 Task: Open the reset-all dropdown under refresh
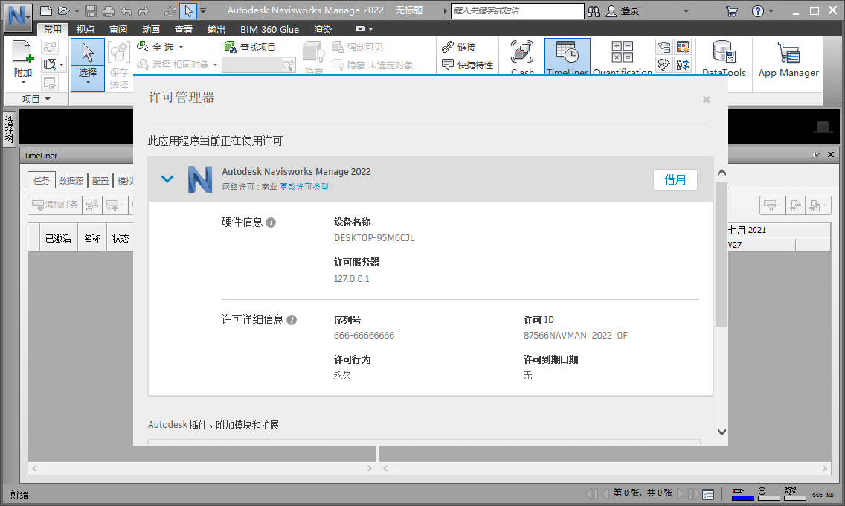pos(54,65)
